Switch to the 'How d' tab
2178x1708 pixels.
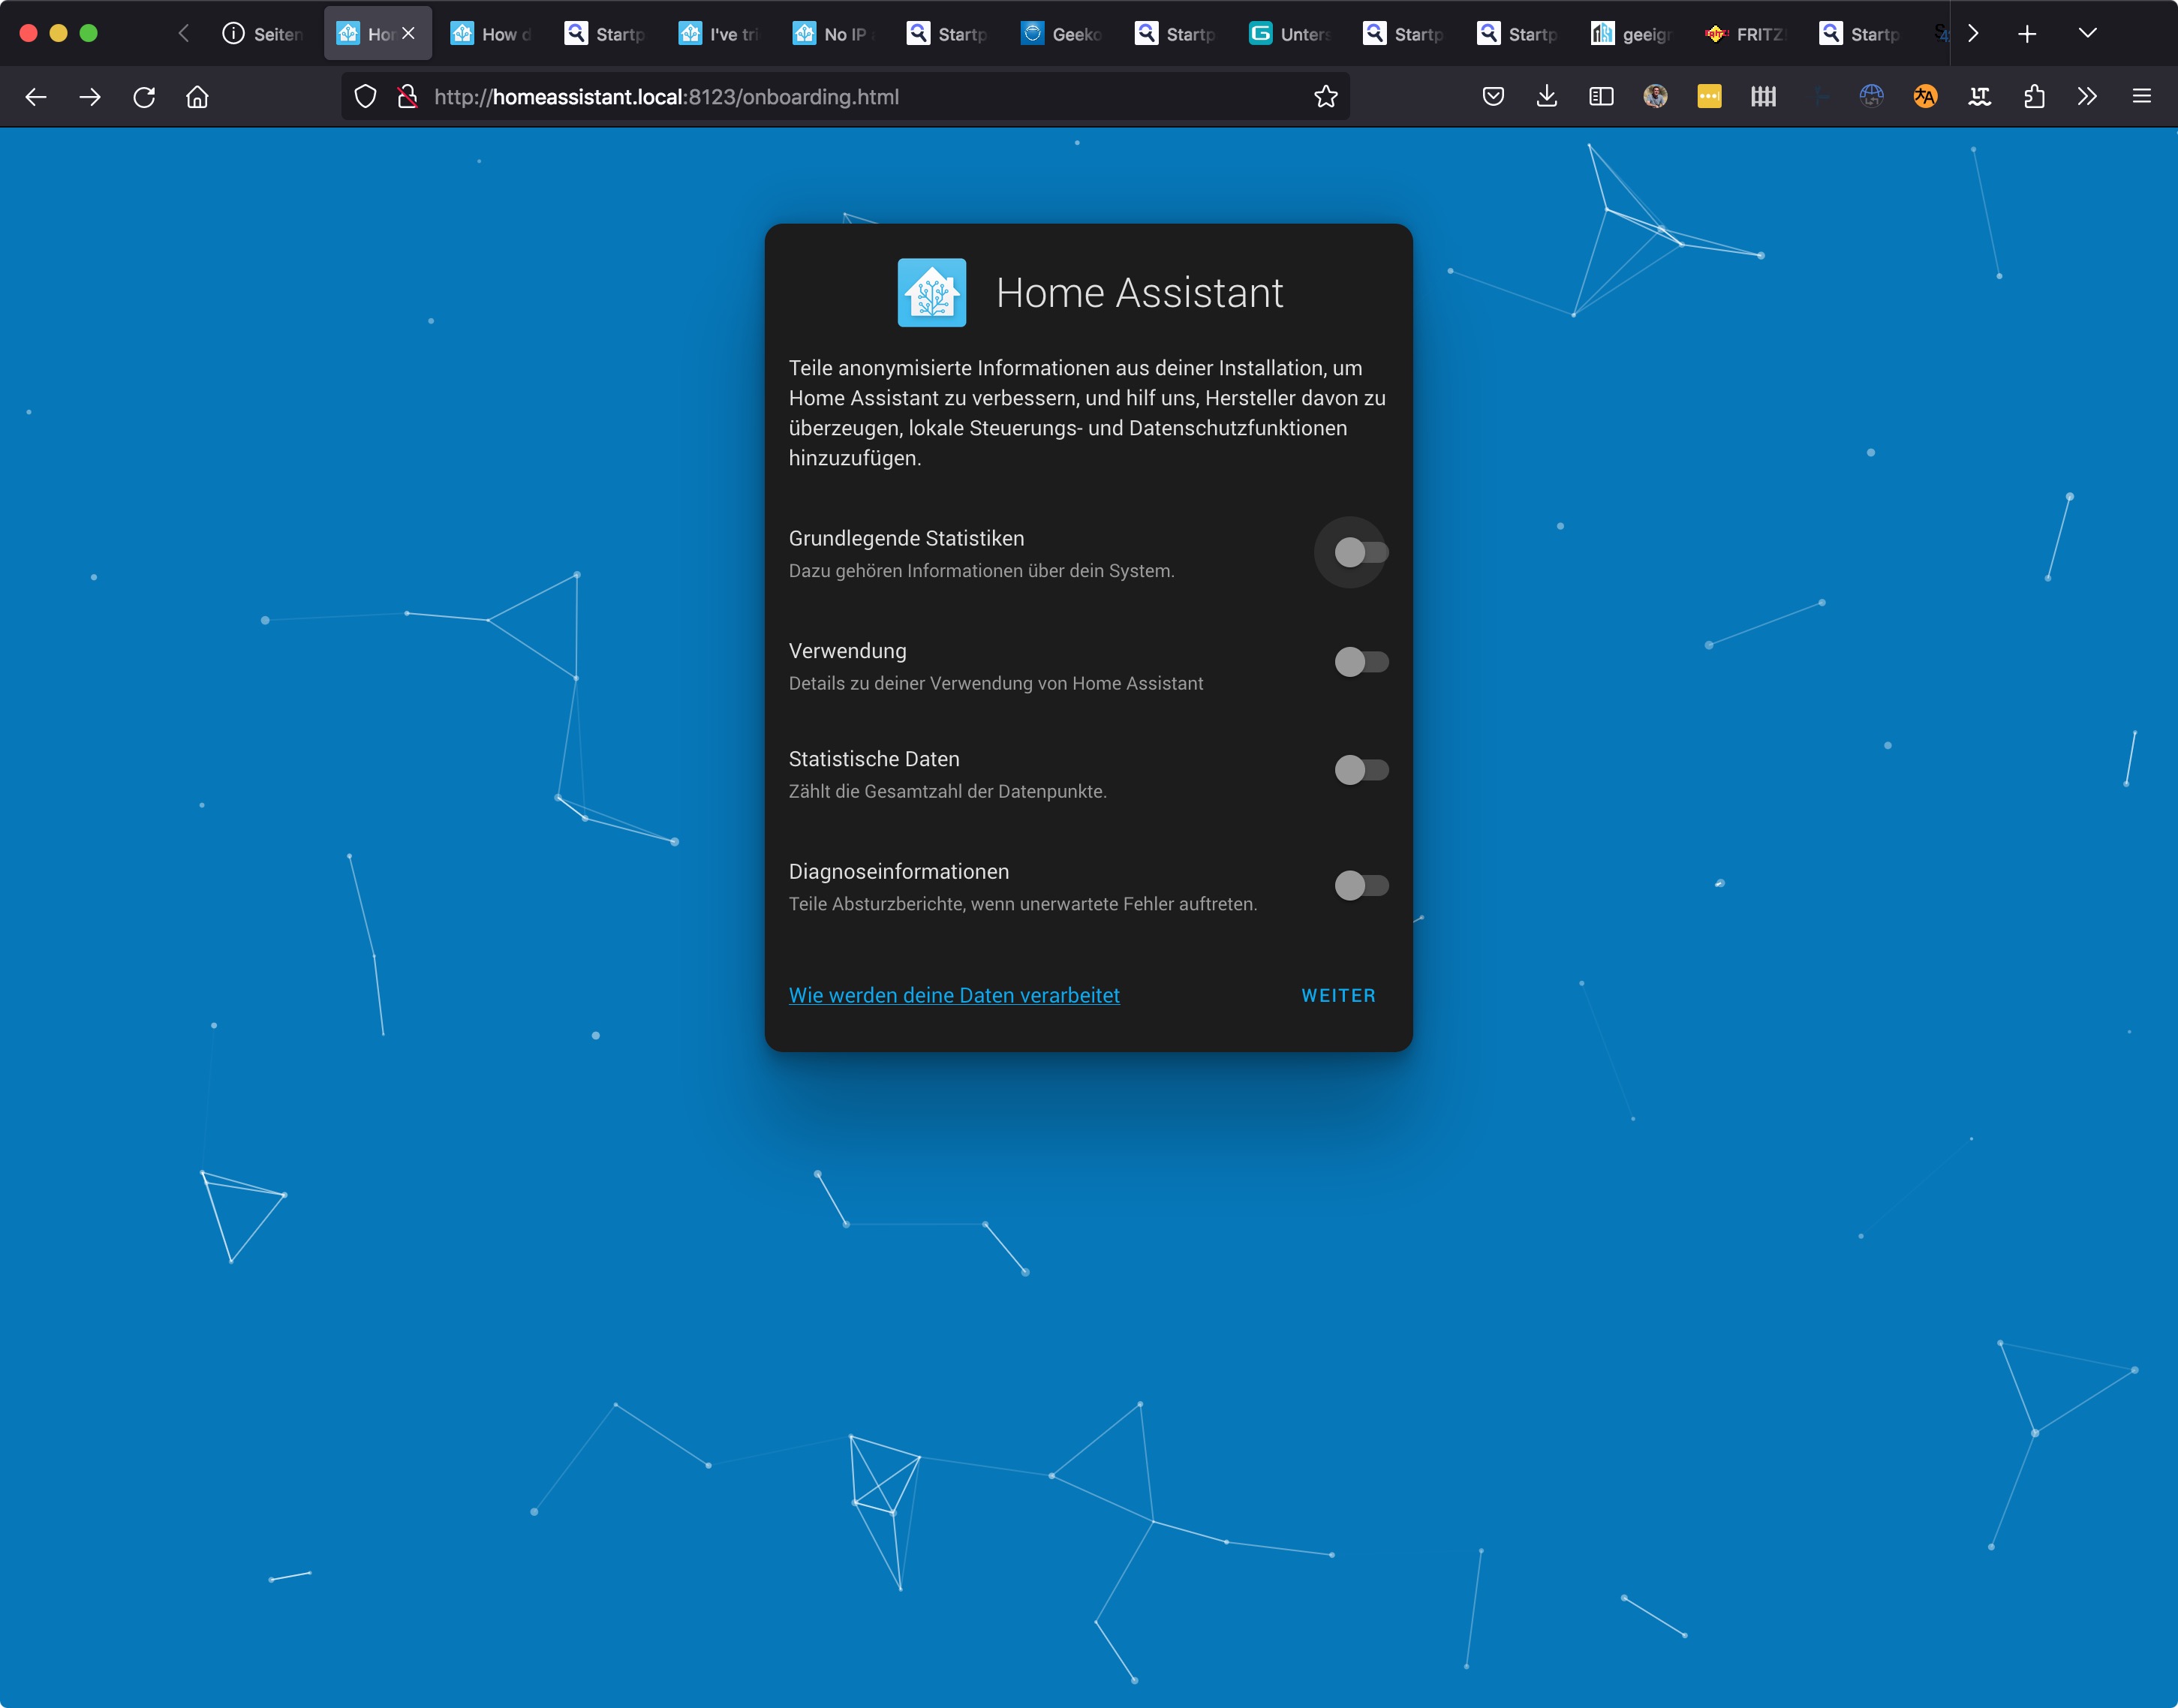click(x=493, y=34)
